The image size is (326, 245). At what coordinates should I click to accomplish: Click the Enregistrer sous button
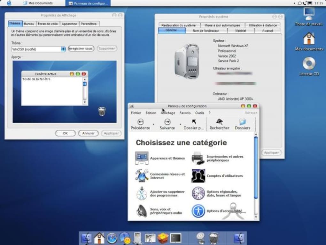[81, 49]
